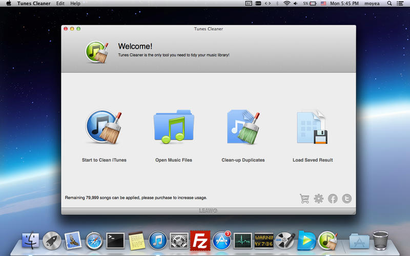Click the Start to Clean iTunes label
The height and width of the screenshot is (256, 410).
pyautogui.click(x=104, y=160)
